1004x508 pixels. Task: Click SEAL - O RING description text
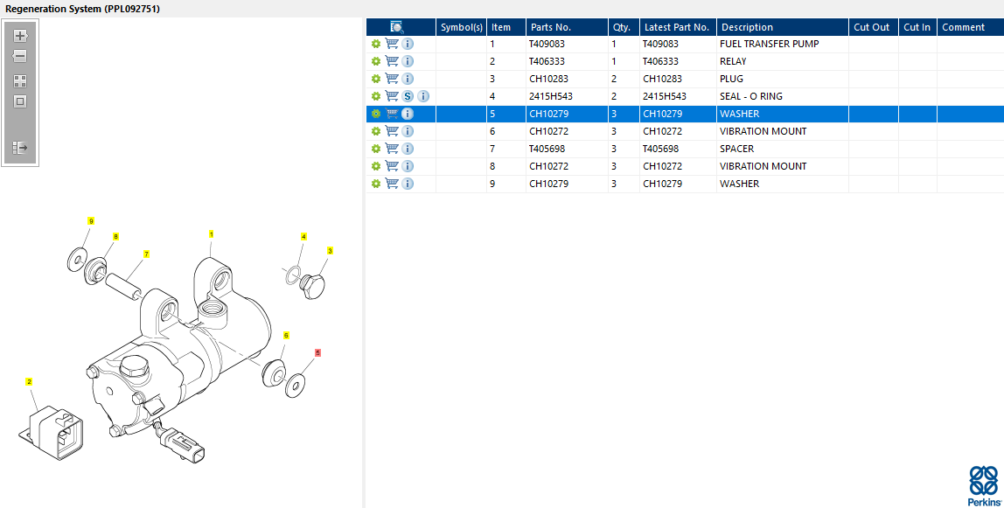751,96
